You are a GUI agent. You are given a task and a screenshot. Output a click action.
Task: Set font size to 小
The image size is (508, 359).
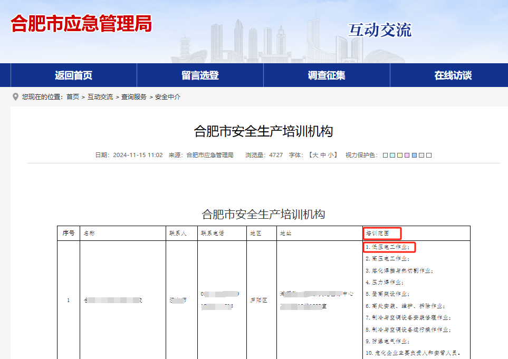(x=331, y=156)
